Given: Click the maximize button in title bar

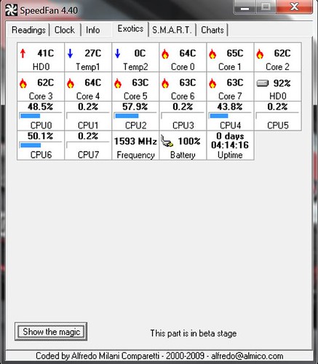Looking at the screenshot, I should 266,7.
